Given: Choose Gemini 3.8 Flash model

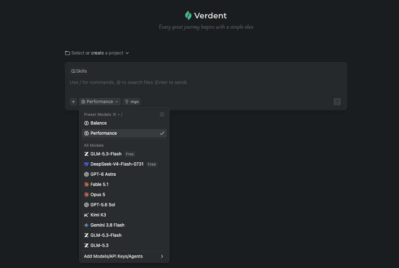Looking at the screenshot, I should [124, 225].
